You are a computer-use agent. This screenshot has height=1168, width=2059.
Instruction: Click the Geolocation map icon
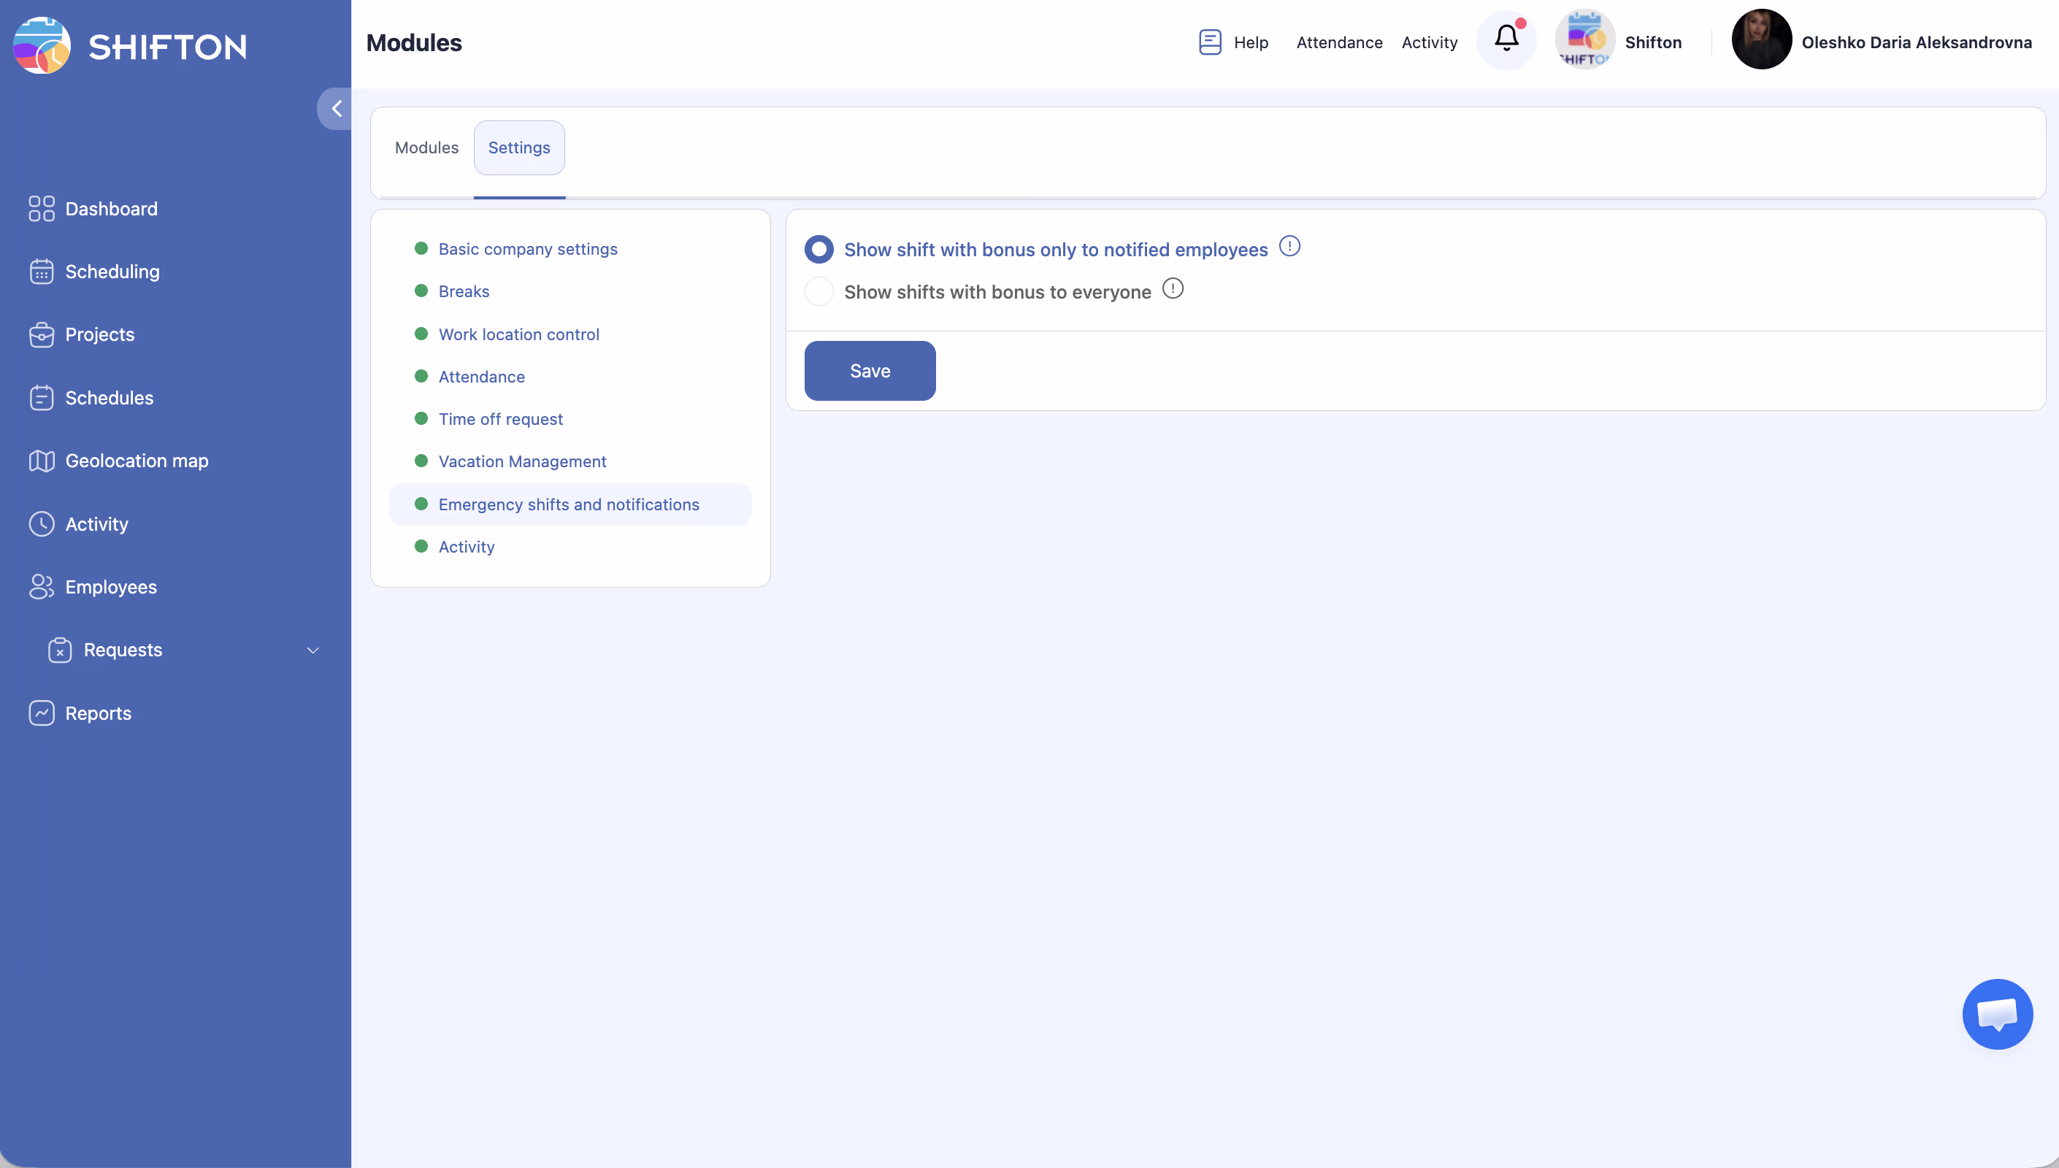point(41,461)
